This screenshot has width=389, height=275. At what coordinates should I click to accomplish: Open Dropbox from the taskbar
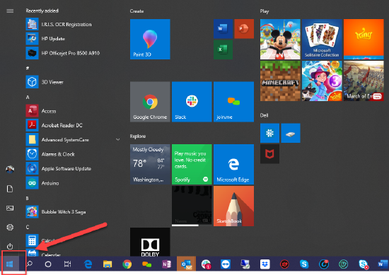(x=265, y=264)
